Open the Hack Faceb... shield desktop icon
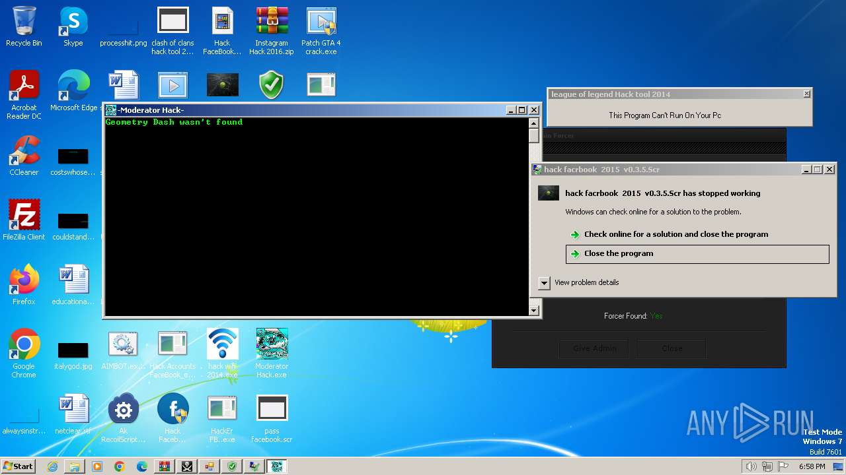The width and height of the screenshot is (846, 475). (x=173, y=418)
